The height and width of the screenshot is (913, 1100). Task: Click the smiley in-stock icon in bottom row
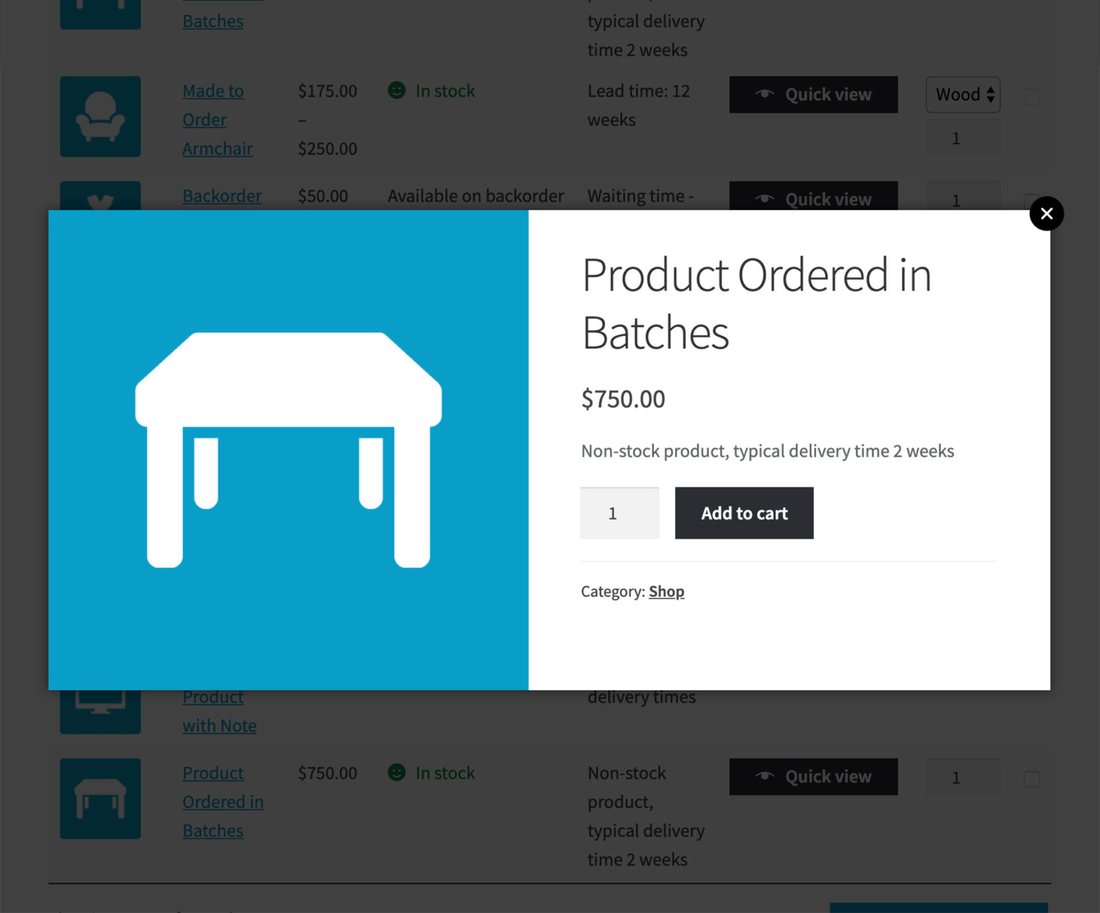coord(396,773)
